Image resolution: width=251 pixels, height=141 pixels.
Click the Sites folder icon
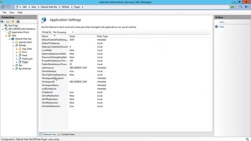(9, 36)
